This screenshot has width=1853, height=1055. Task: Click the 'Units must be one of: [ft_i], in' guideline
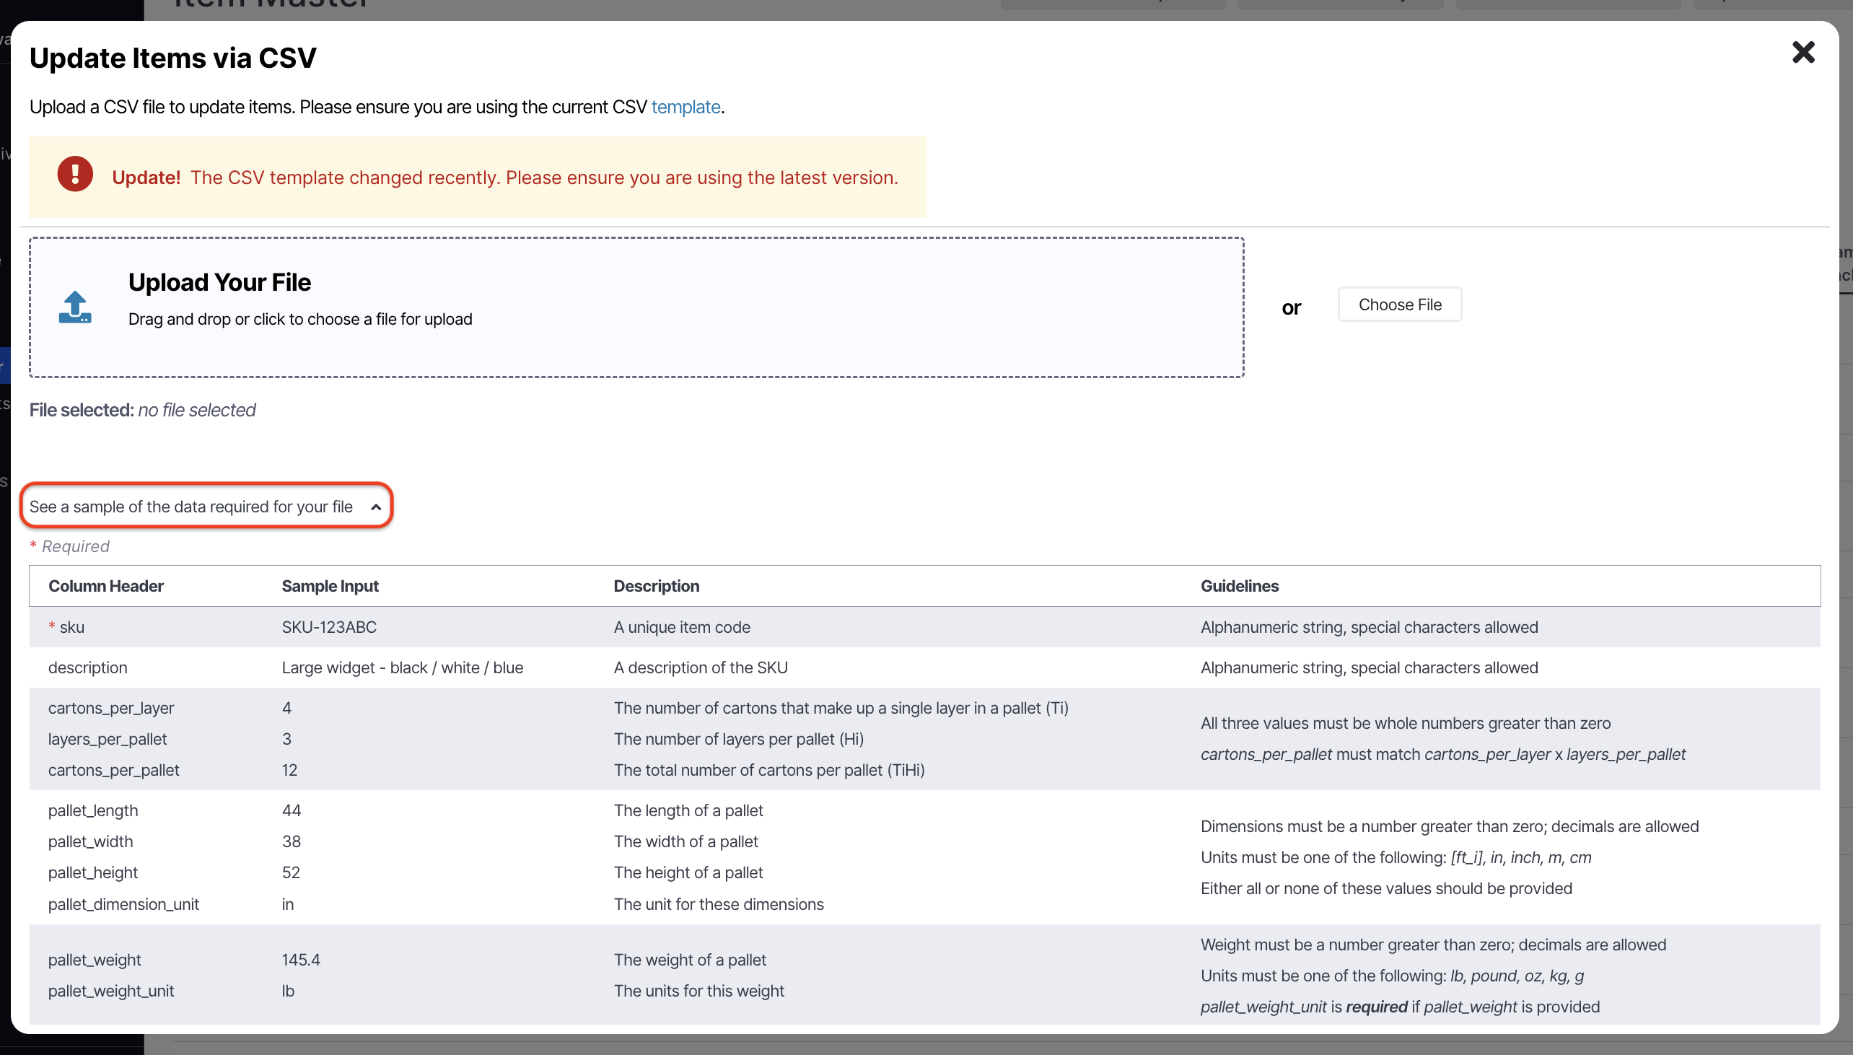click(1396, 859)
